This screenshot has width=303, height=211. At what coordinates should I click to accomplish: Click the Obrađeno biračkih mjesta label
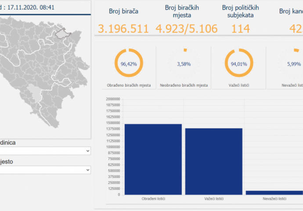[x=129, y=85]
